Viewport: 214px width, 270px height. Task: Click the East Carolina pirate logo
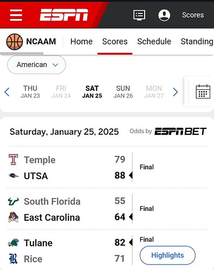click(13, 217)
